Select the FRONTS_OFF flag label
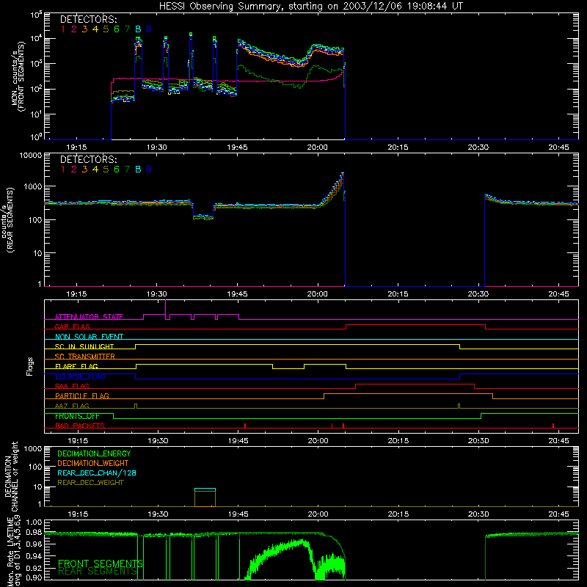Viewport: 587px width, 587px height. coord(77,416)
